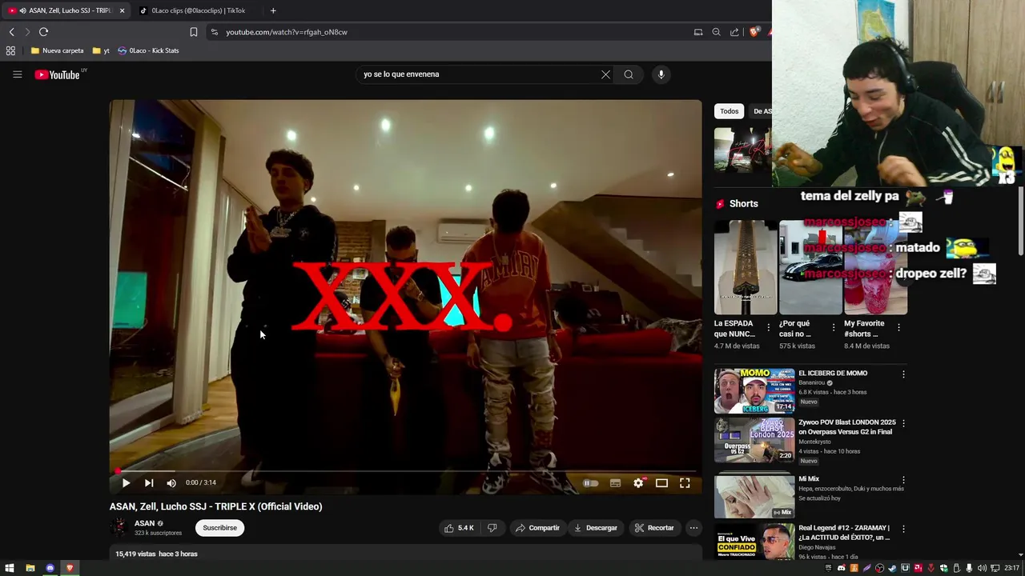Click the share icon in address bar

click(734, 32)
